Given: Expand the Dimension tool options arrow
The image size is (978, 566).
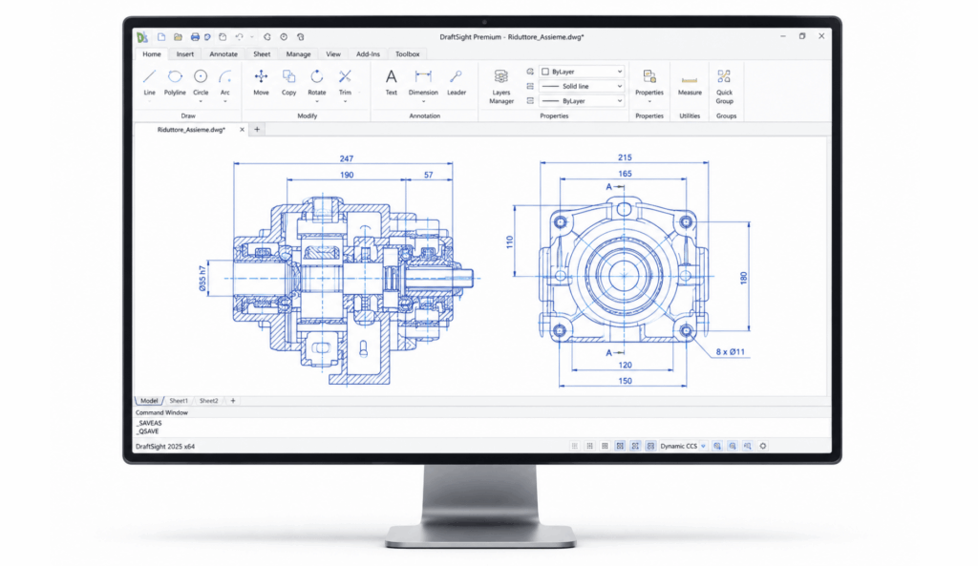Looking at the screenshot, I should click(423, 101).
